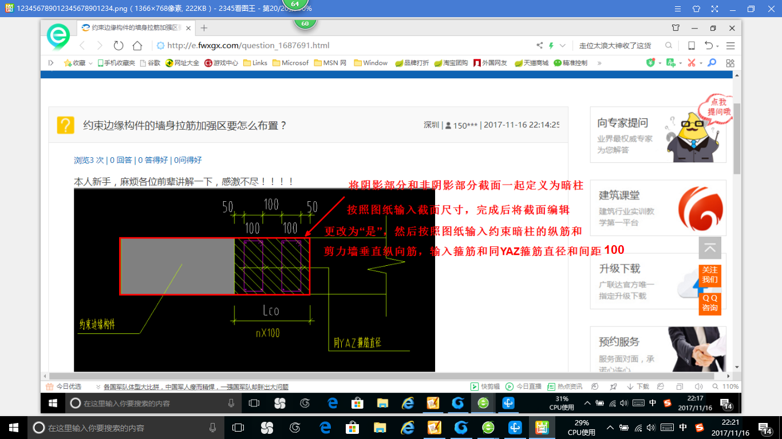
Task: Click the browser skin shirt icon
Action: tap(676, 27)
